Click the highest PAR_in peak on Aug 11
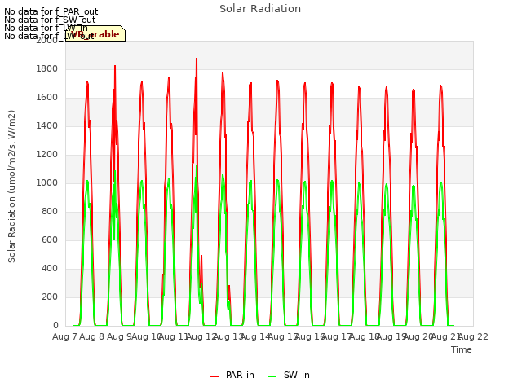 click(197, 59)
